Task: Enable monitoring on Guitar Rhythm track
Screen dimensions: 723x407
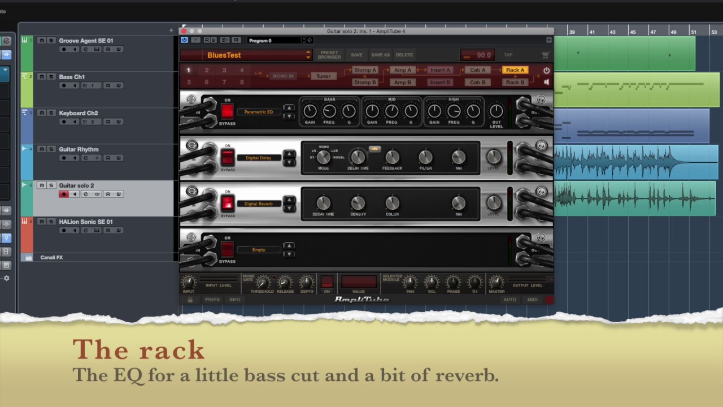Action: (75, 158)
